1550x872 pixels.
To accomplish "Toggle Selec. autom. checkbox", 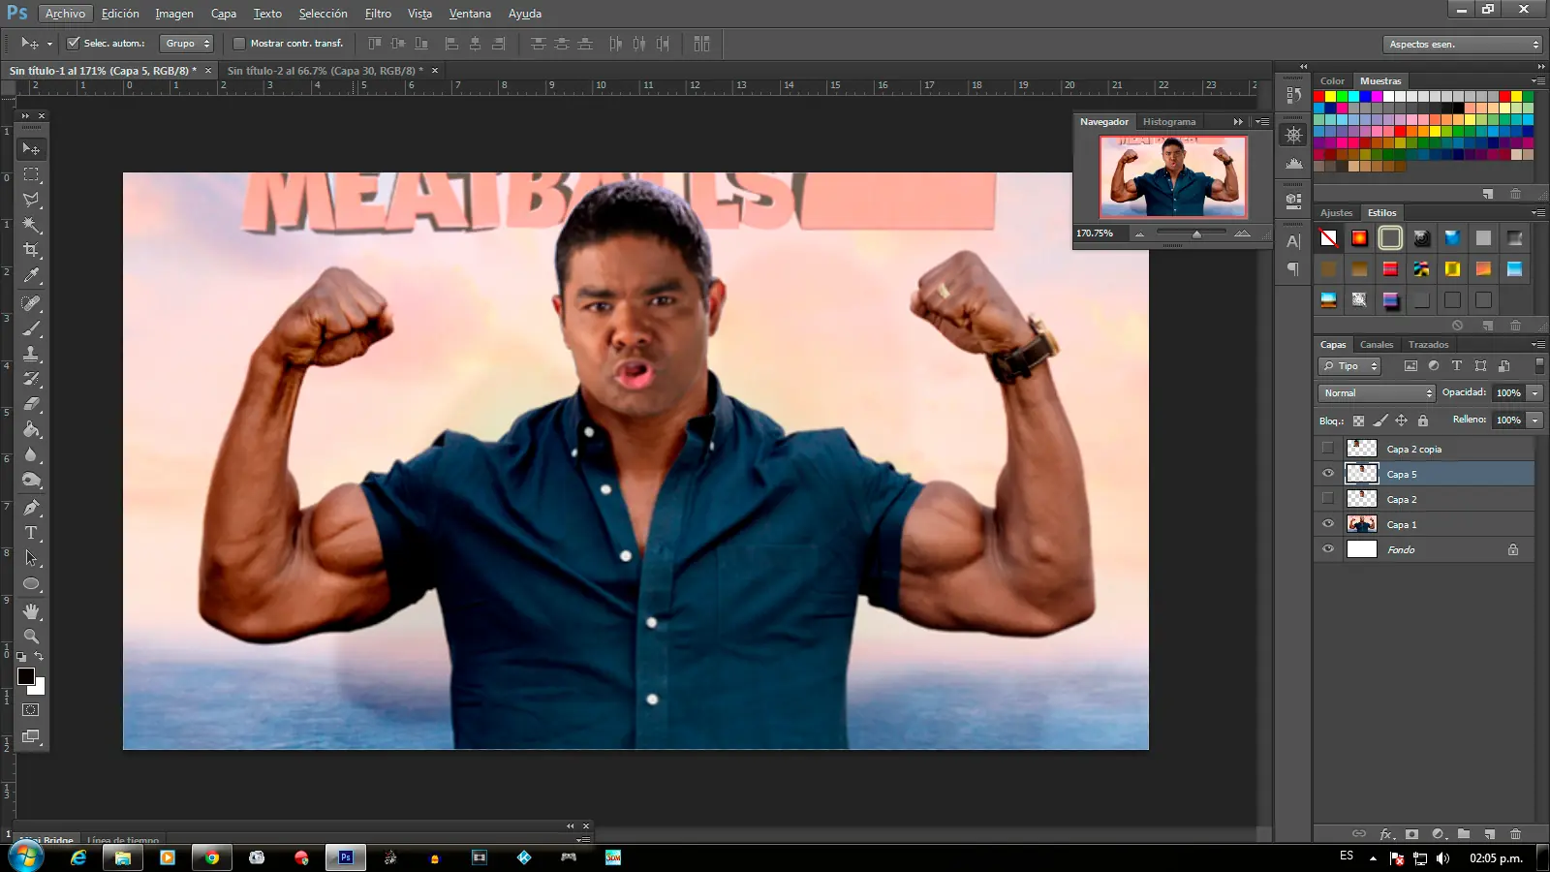I will tap(73, 44).
